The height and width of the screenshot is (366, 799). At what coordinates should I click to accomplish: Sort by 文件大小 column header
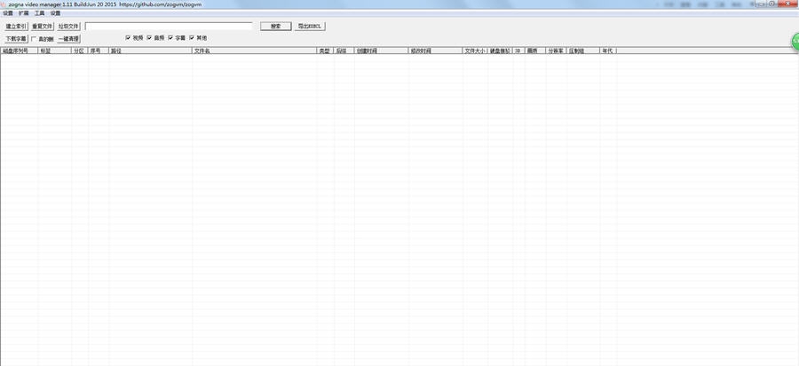pos(475,51)
